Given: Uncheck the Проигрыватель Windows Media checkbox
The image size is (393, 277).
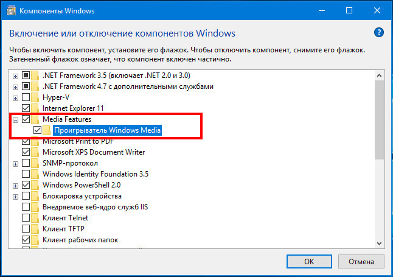Looking at the screenshot, I should click(38, 130).
